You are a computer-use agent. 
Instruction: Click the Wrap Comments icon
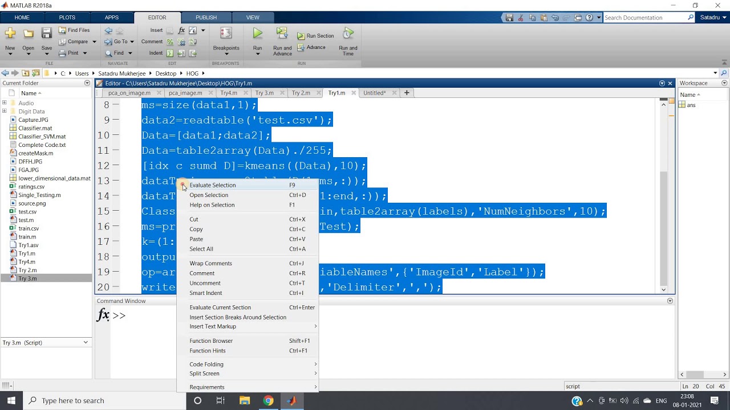pos(192,42)
